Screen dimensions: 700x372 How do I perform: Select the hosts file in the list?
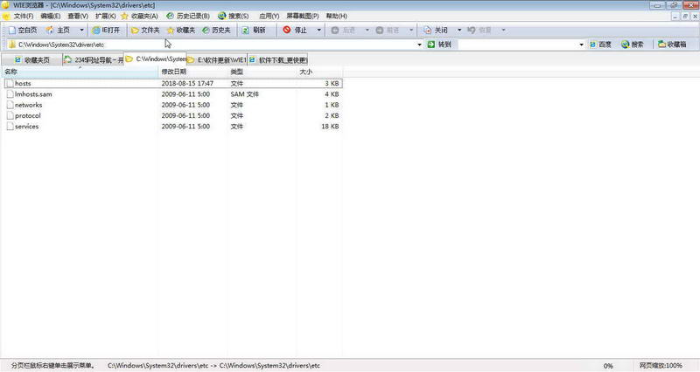[23, 83]
